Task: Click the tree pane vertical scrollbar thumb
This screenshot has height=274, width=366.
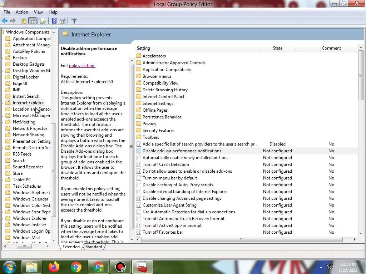Action: [x=54, y=170]
